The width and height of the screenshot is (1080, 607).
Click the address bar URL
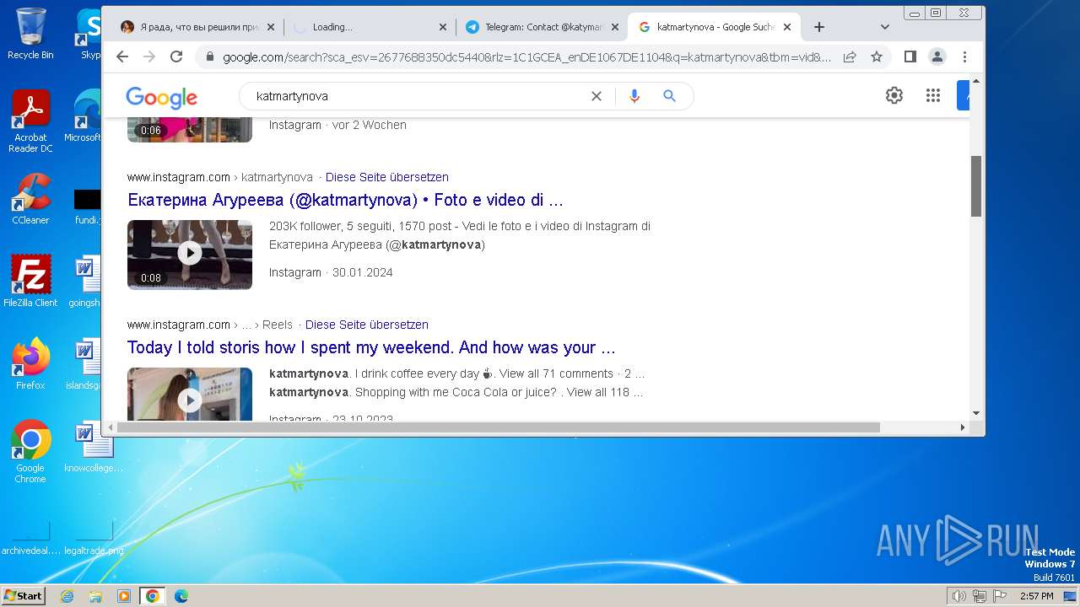(x=526, y=57)
